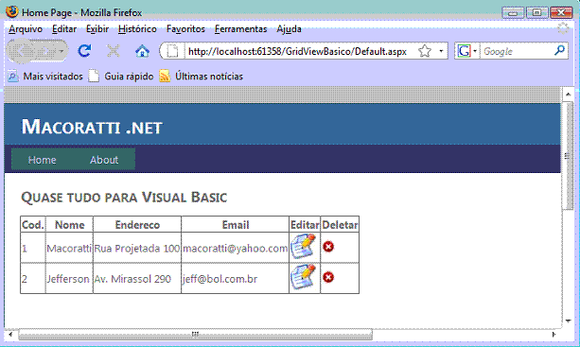Click the Deletar column header
This screenshot has height=347, width=580.
340,224
